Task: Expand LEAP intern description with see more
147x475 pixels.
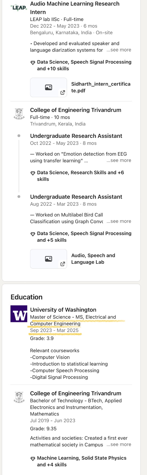Action: pos(119,50)
